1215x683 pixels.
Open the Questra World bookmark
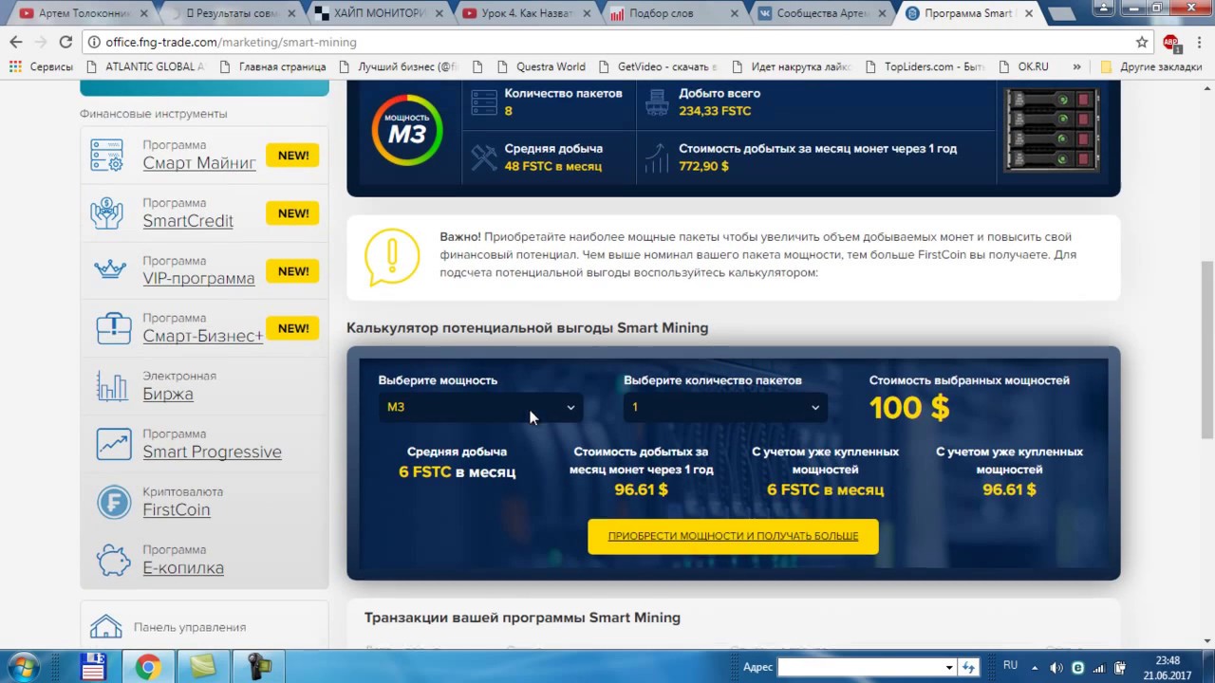point(541,67)
